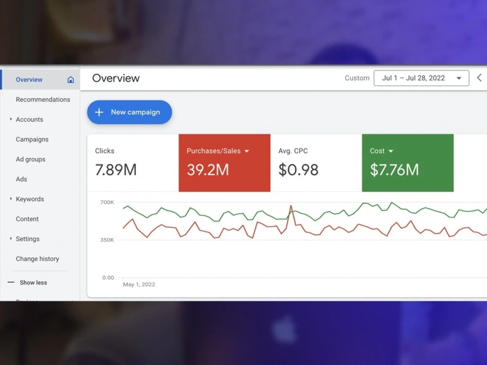Click the 350K axis label
Image resolution: width=487 pixels, height=365 pixels.
tap(107, 240)
